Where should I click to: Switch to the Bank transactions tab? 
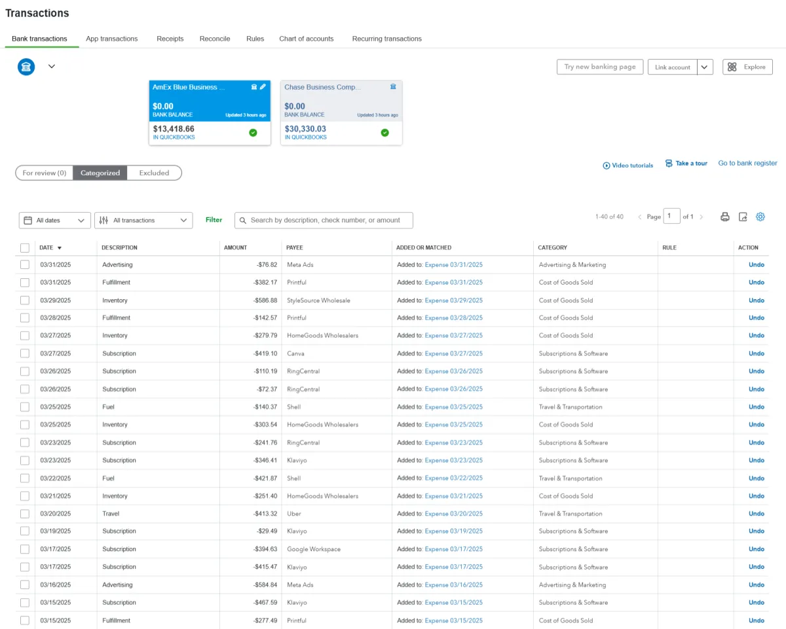(x=39, y=39)
